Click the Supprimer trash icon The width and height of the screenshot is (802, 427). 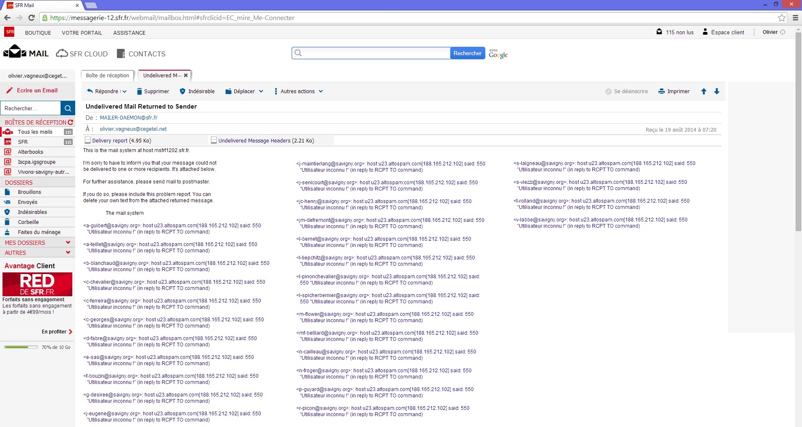(x=140, y=91)
